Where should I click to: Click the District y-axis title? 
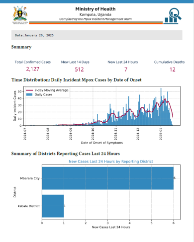(x=15, y=192)
